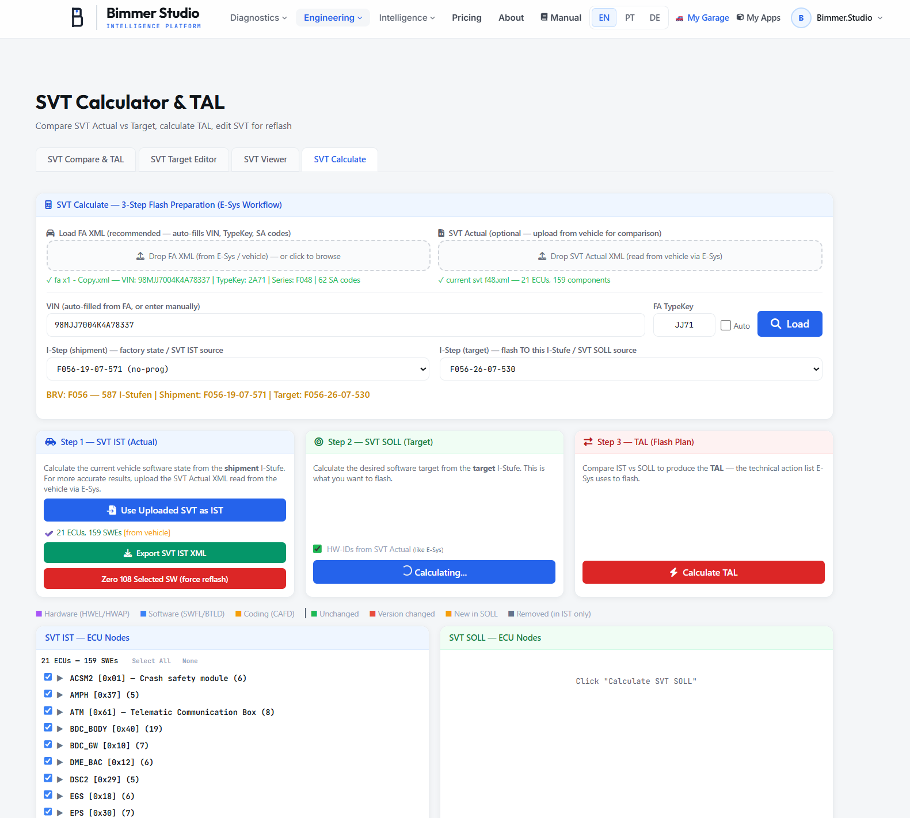Open the Intelligence dropdown menu
910x818 pixels.
(407, 18)
